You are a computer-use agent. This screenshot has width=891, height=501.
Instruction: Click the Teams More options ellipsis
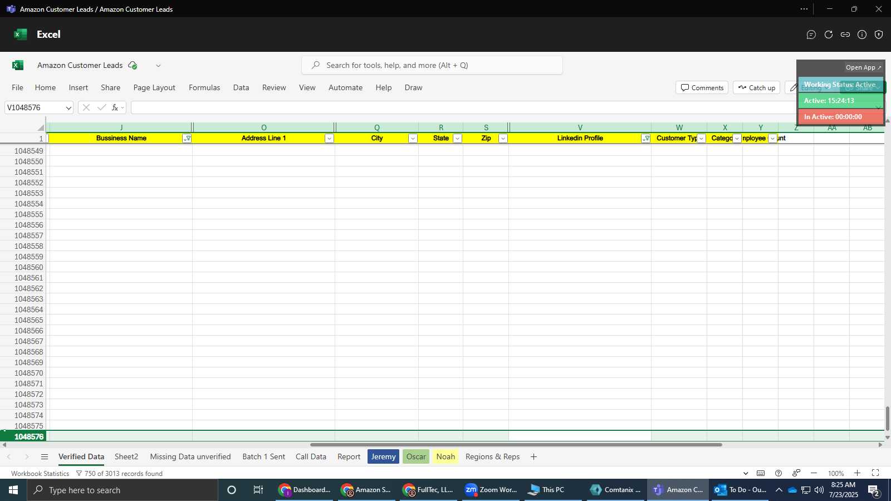click(804, 9)
